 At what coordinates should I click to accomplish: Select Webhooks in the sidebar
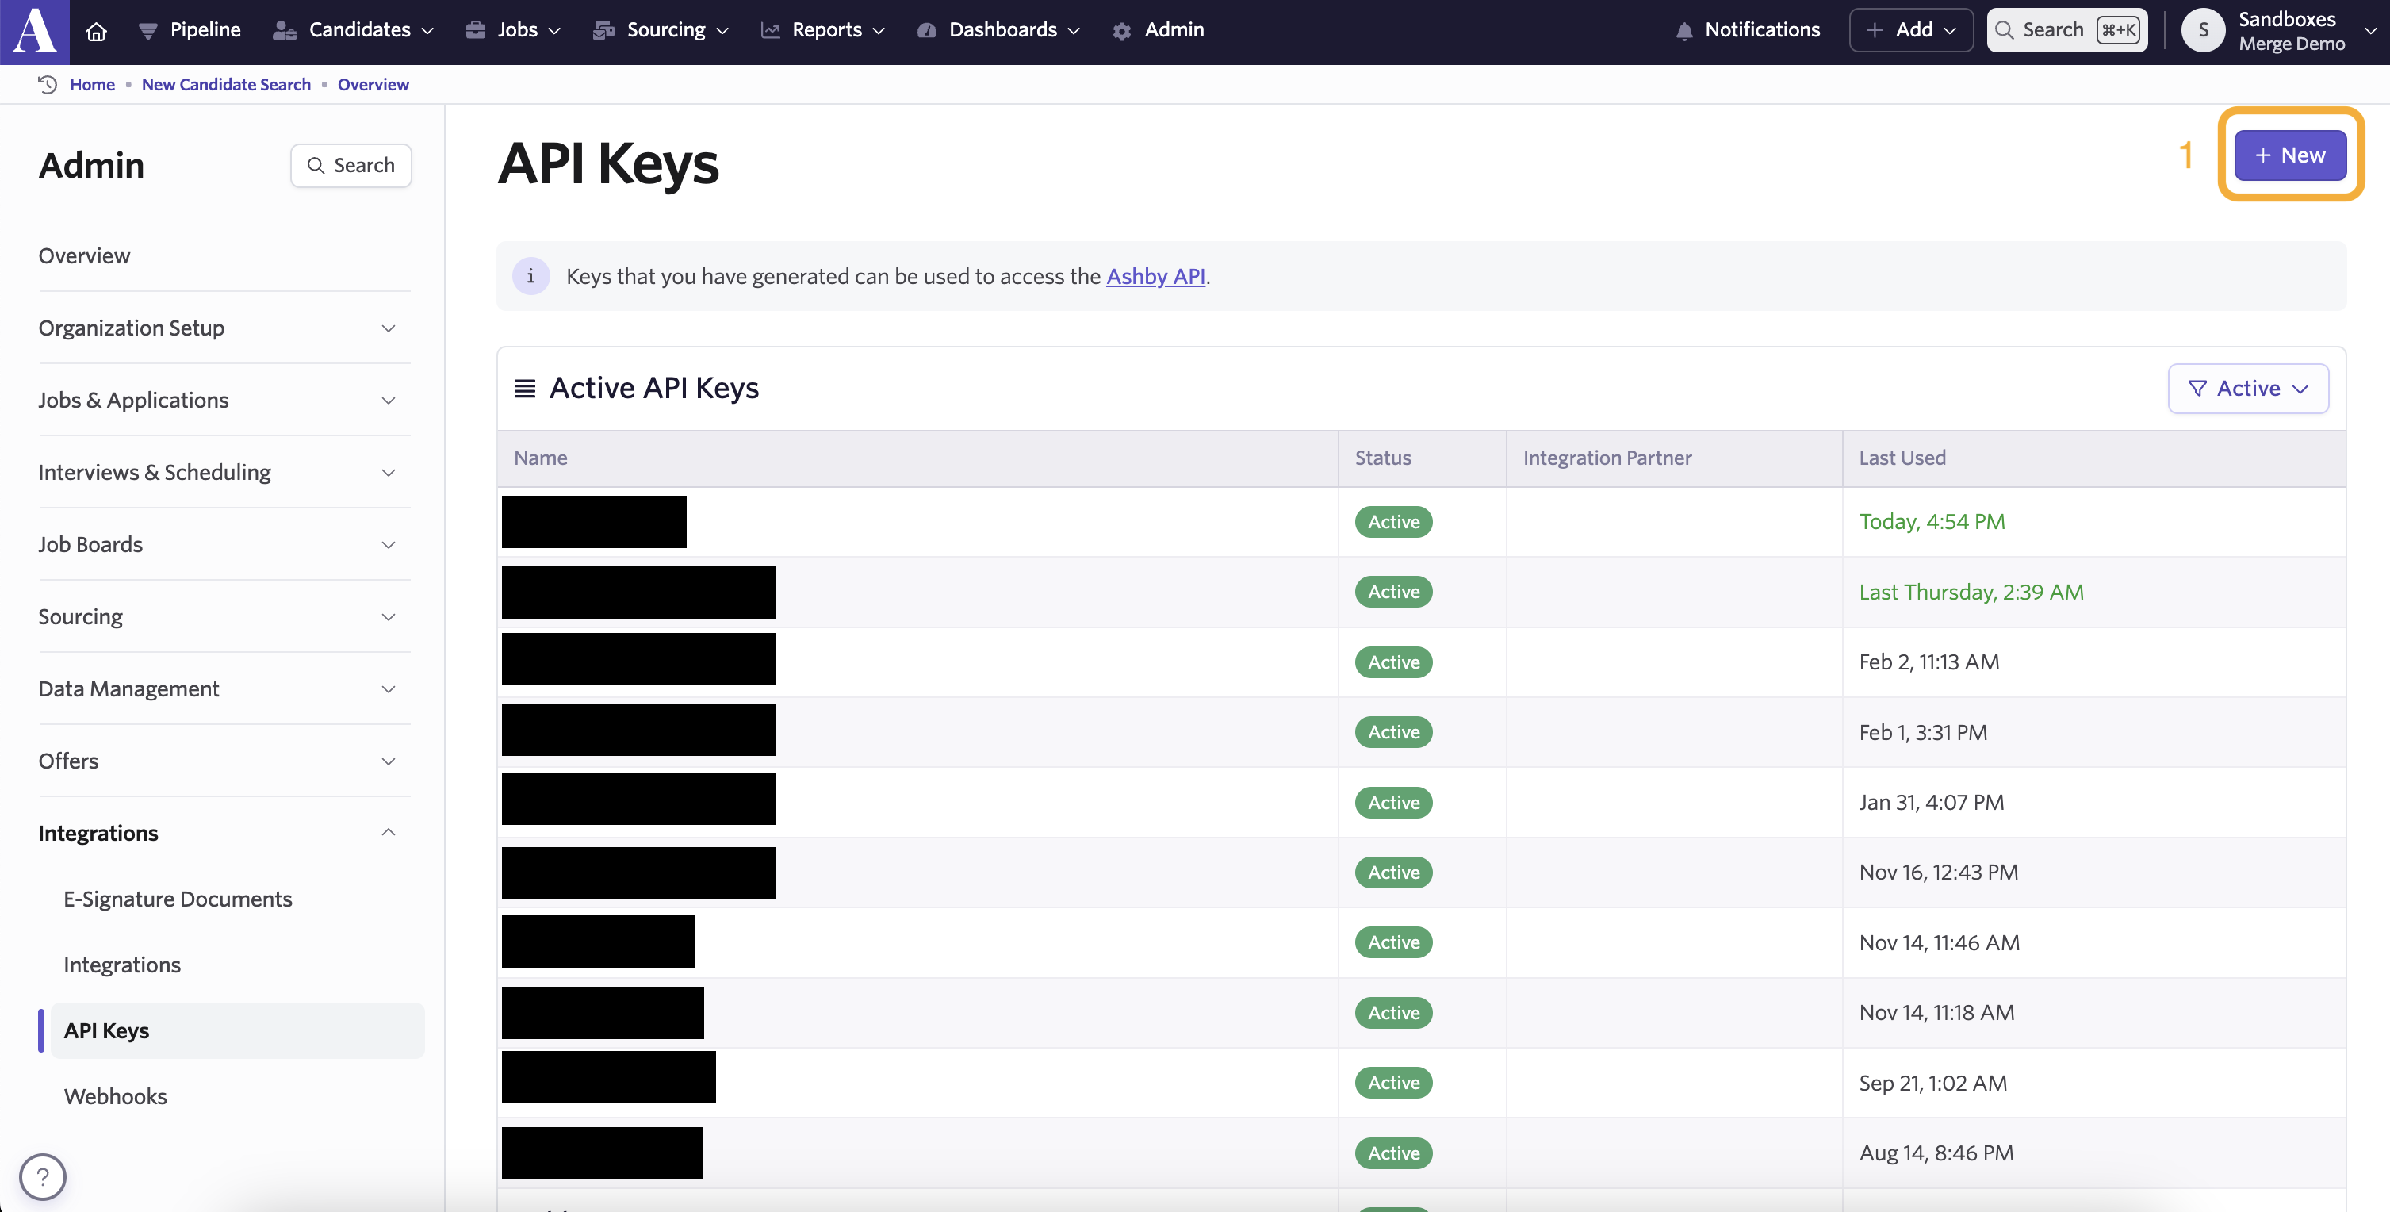coord(115,1096)
